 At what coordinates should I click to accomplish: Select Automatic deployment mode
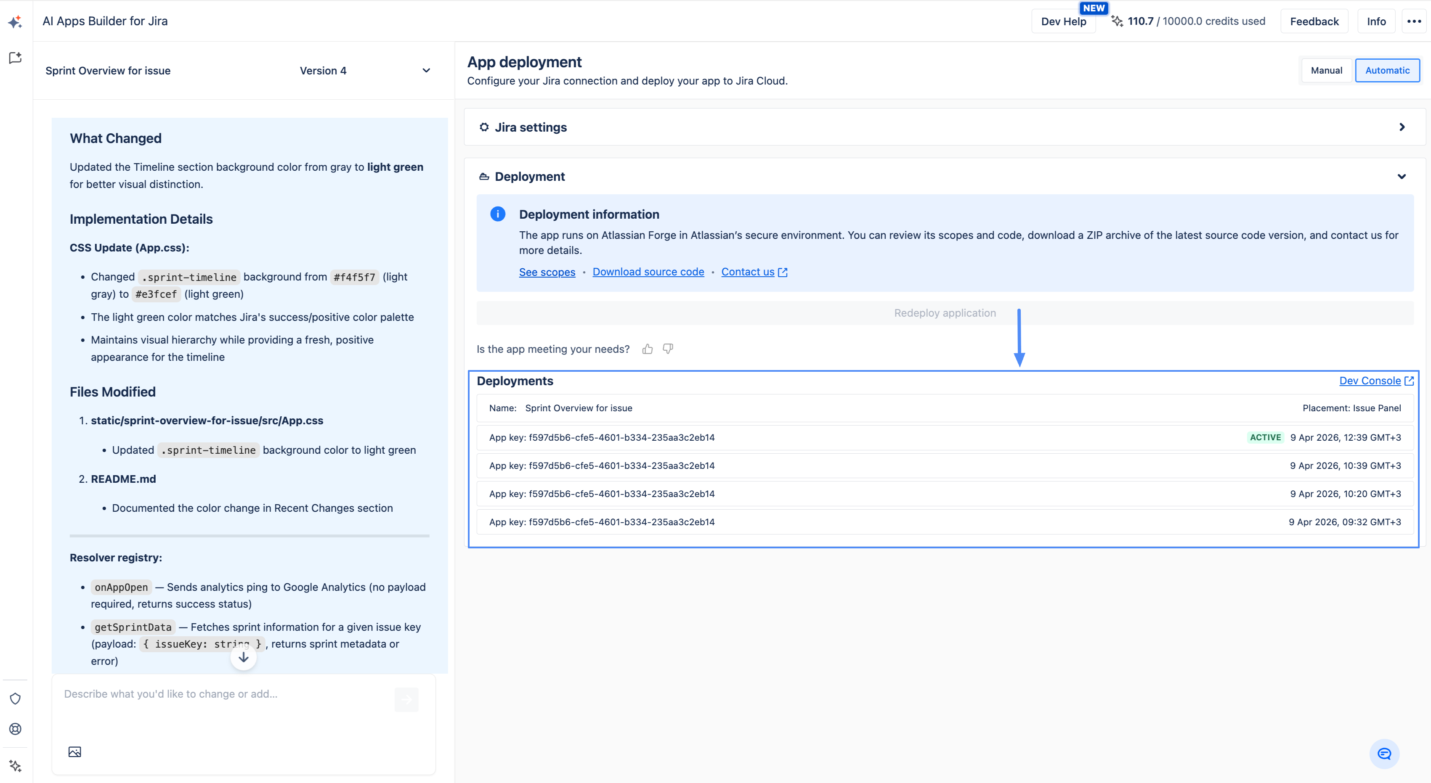pos(1387,71)
